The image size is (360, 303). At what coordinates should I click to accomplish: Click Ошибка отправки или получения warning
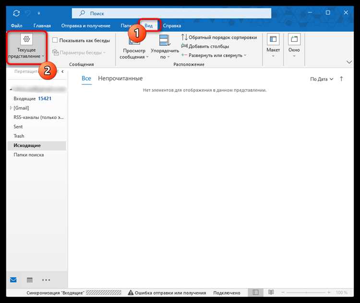tap(167, 292)
